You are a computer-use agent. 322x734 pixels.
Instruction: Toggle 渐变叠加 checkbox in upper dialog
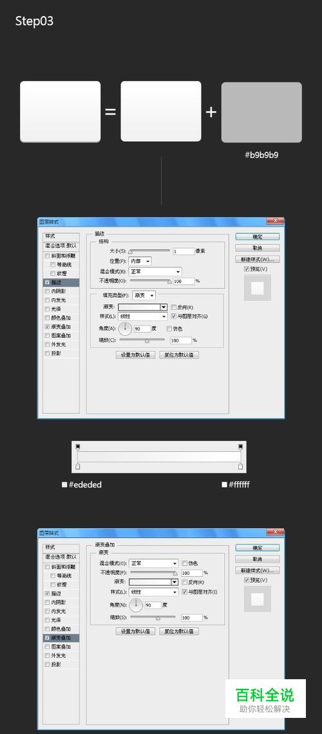(47, 327)
